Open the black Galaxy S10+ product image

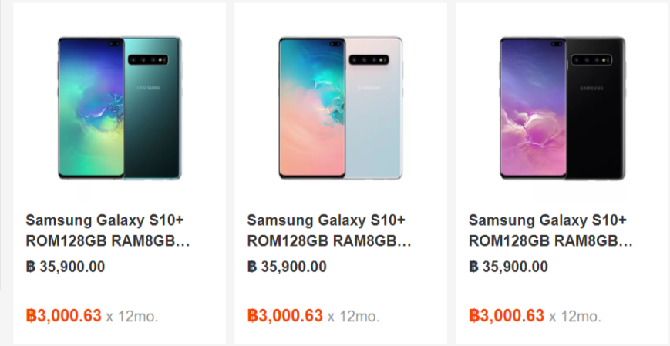tap(562, 108)
